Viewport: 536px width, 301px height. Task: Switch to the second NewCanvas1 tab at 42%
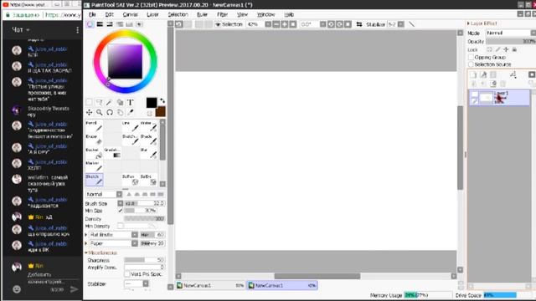click(x=282, y=285)
